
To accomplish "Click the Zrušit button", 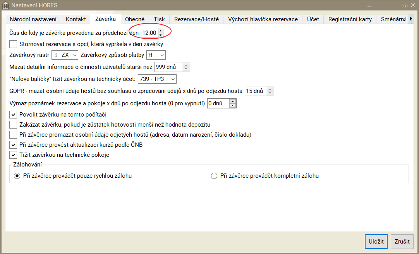I will (x=402, y=242).
